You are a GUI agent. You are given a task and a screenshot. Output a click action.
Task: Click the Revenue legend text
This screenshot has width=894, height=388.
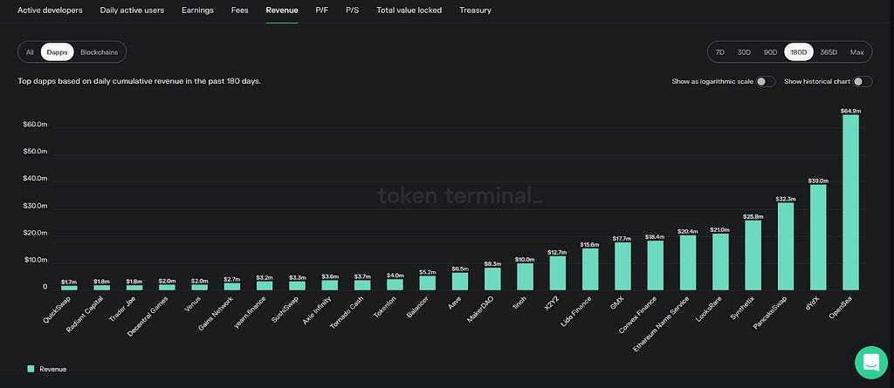(x=53, y=369)
